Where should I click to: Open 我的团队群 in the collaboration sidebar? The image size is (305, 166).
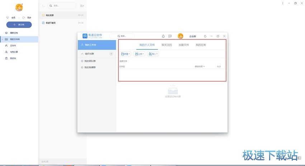(97, 61)
